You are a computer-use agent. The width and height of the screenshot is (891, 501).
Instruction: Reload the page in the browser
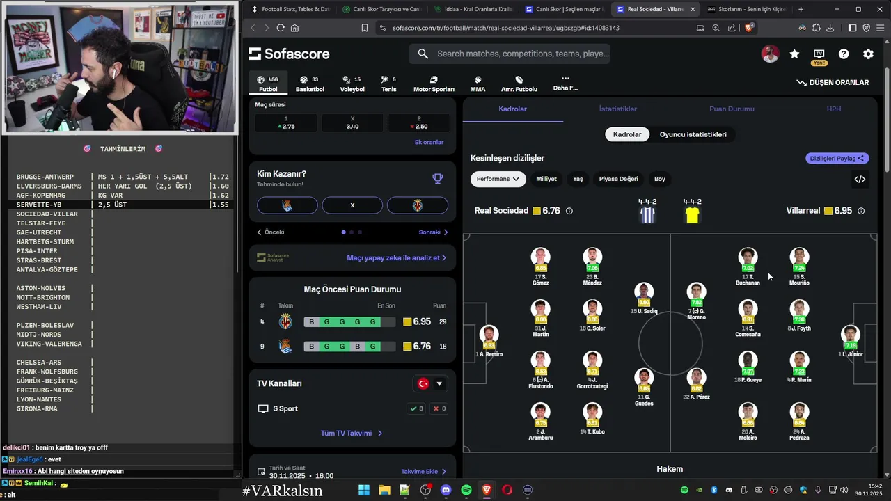click(x=280, y=28)
